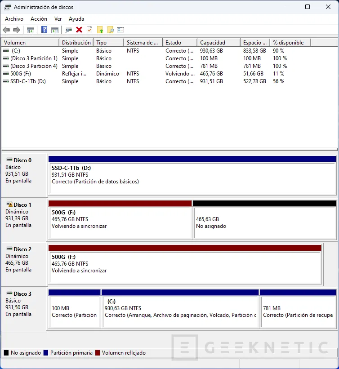Viewport: 339px width, 369px height.
Task: Click the disk connect icon in toolbar
Action: [x=68, y=30]
